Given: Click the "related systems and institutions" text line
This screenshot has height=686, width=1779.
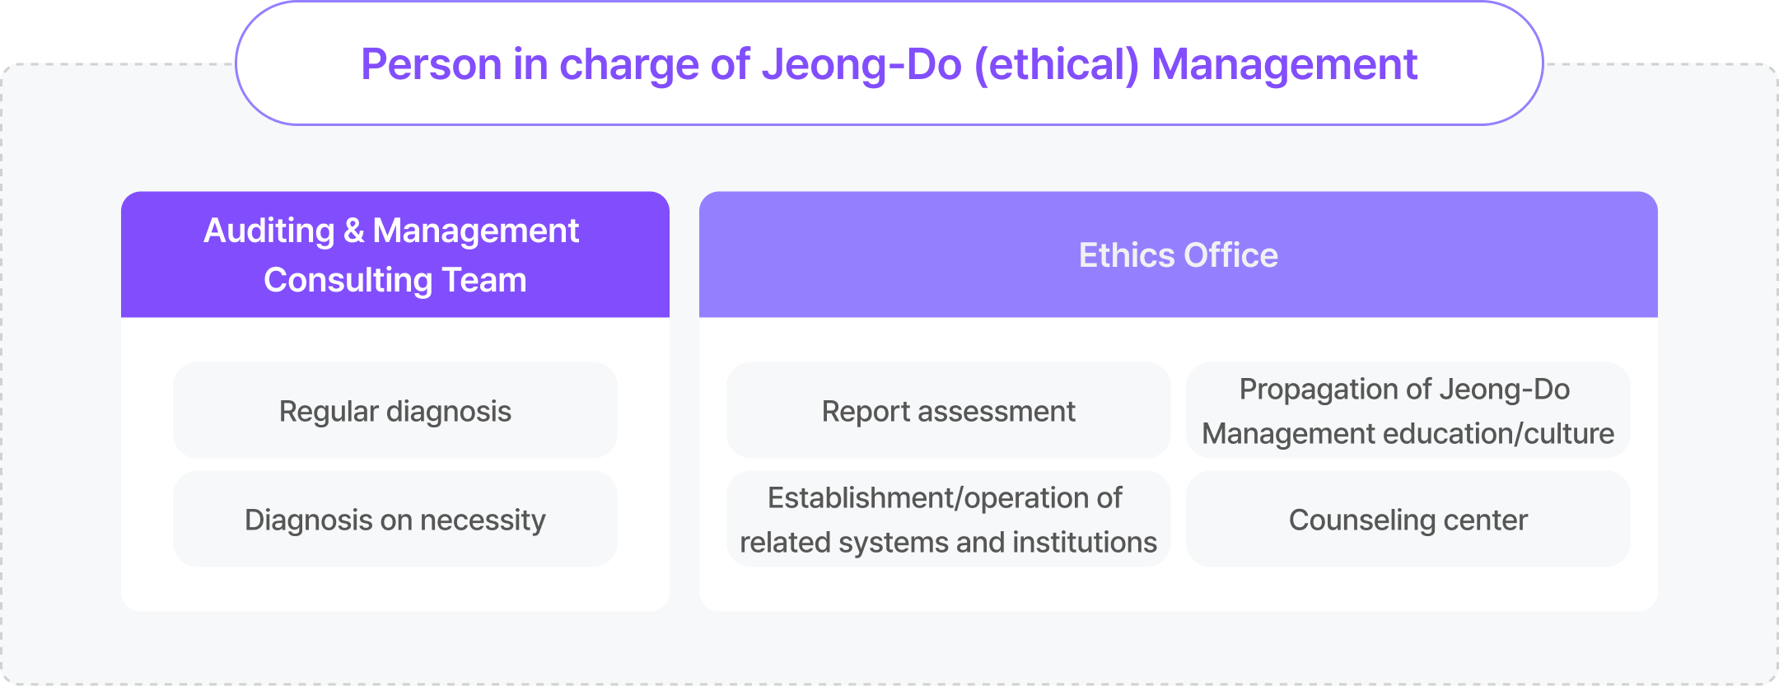Looking at the screenshot, I should (948, 542).
